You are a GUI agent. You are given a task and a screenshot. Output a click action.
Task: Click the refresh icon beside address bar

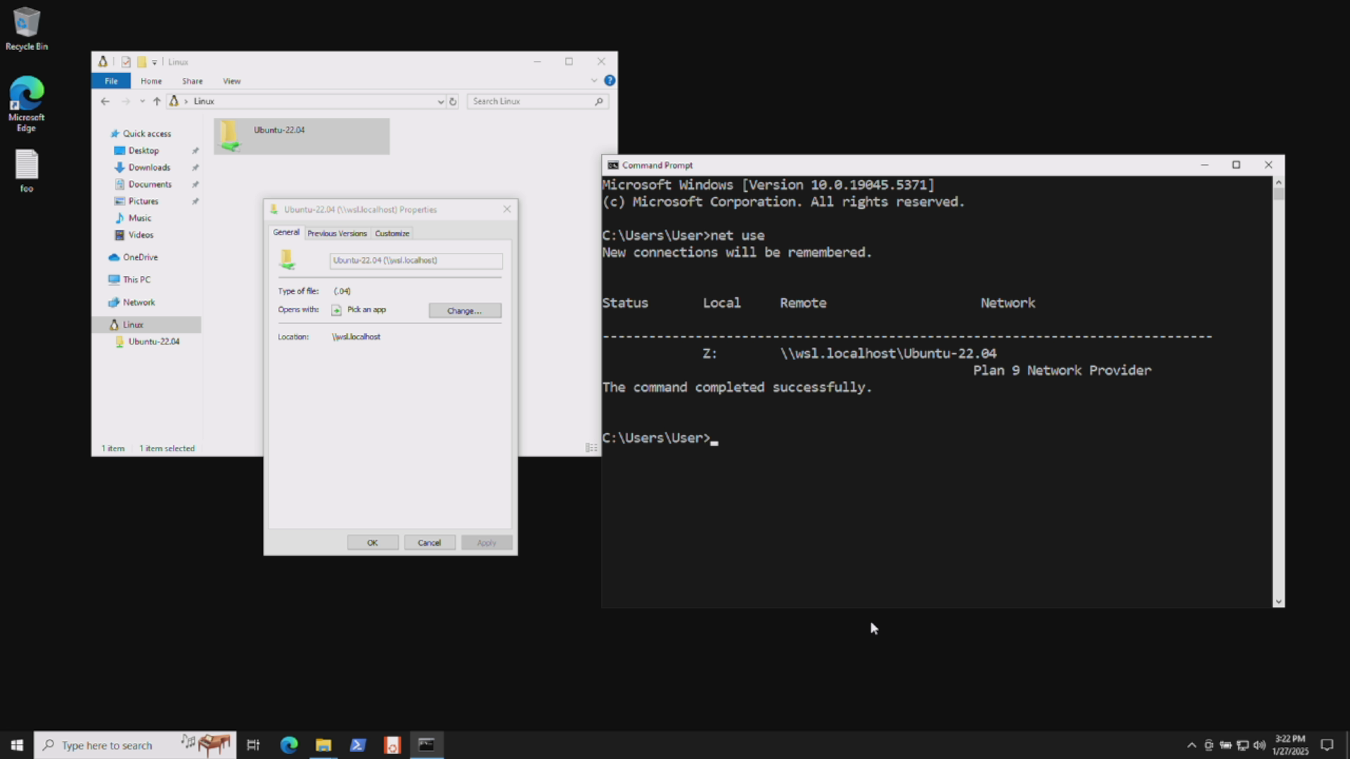coord(453,101)
